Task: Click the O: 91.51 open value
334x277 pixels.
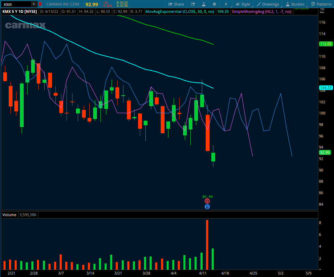Action: 69,11
